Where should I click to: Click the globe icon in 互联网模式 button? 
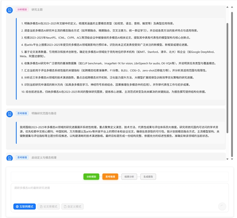[x=17, y=207]
